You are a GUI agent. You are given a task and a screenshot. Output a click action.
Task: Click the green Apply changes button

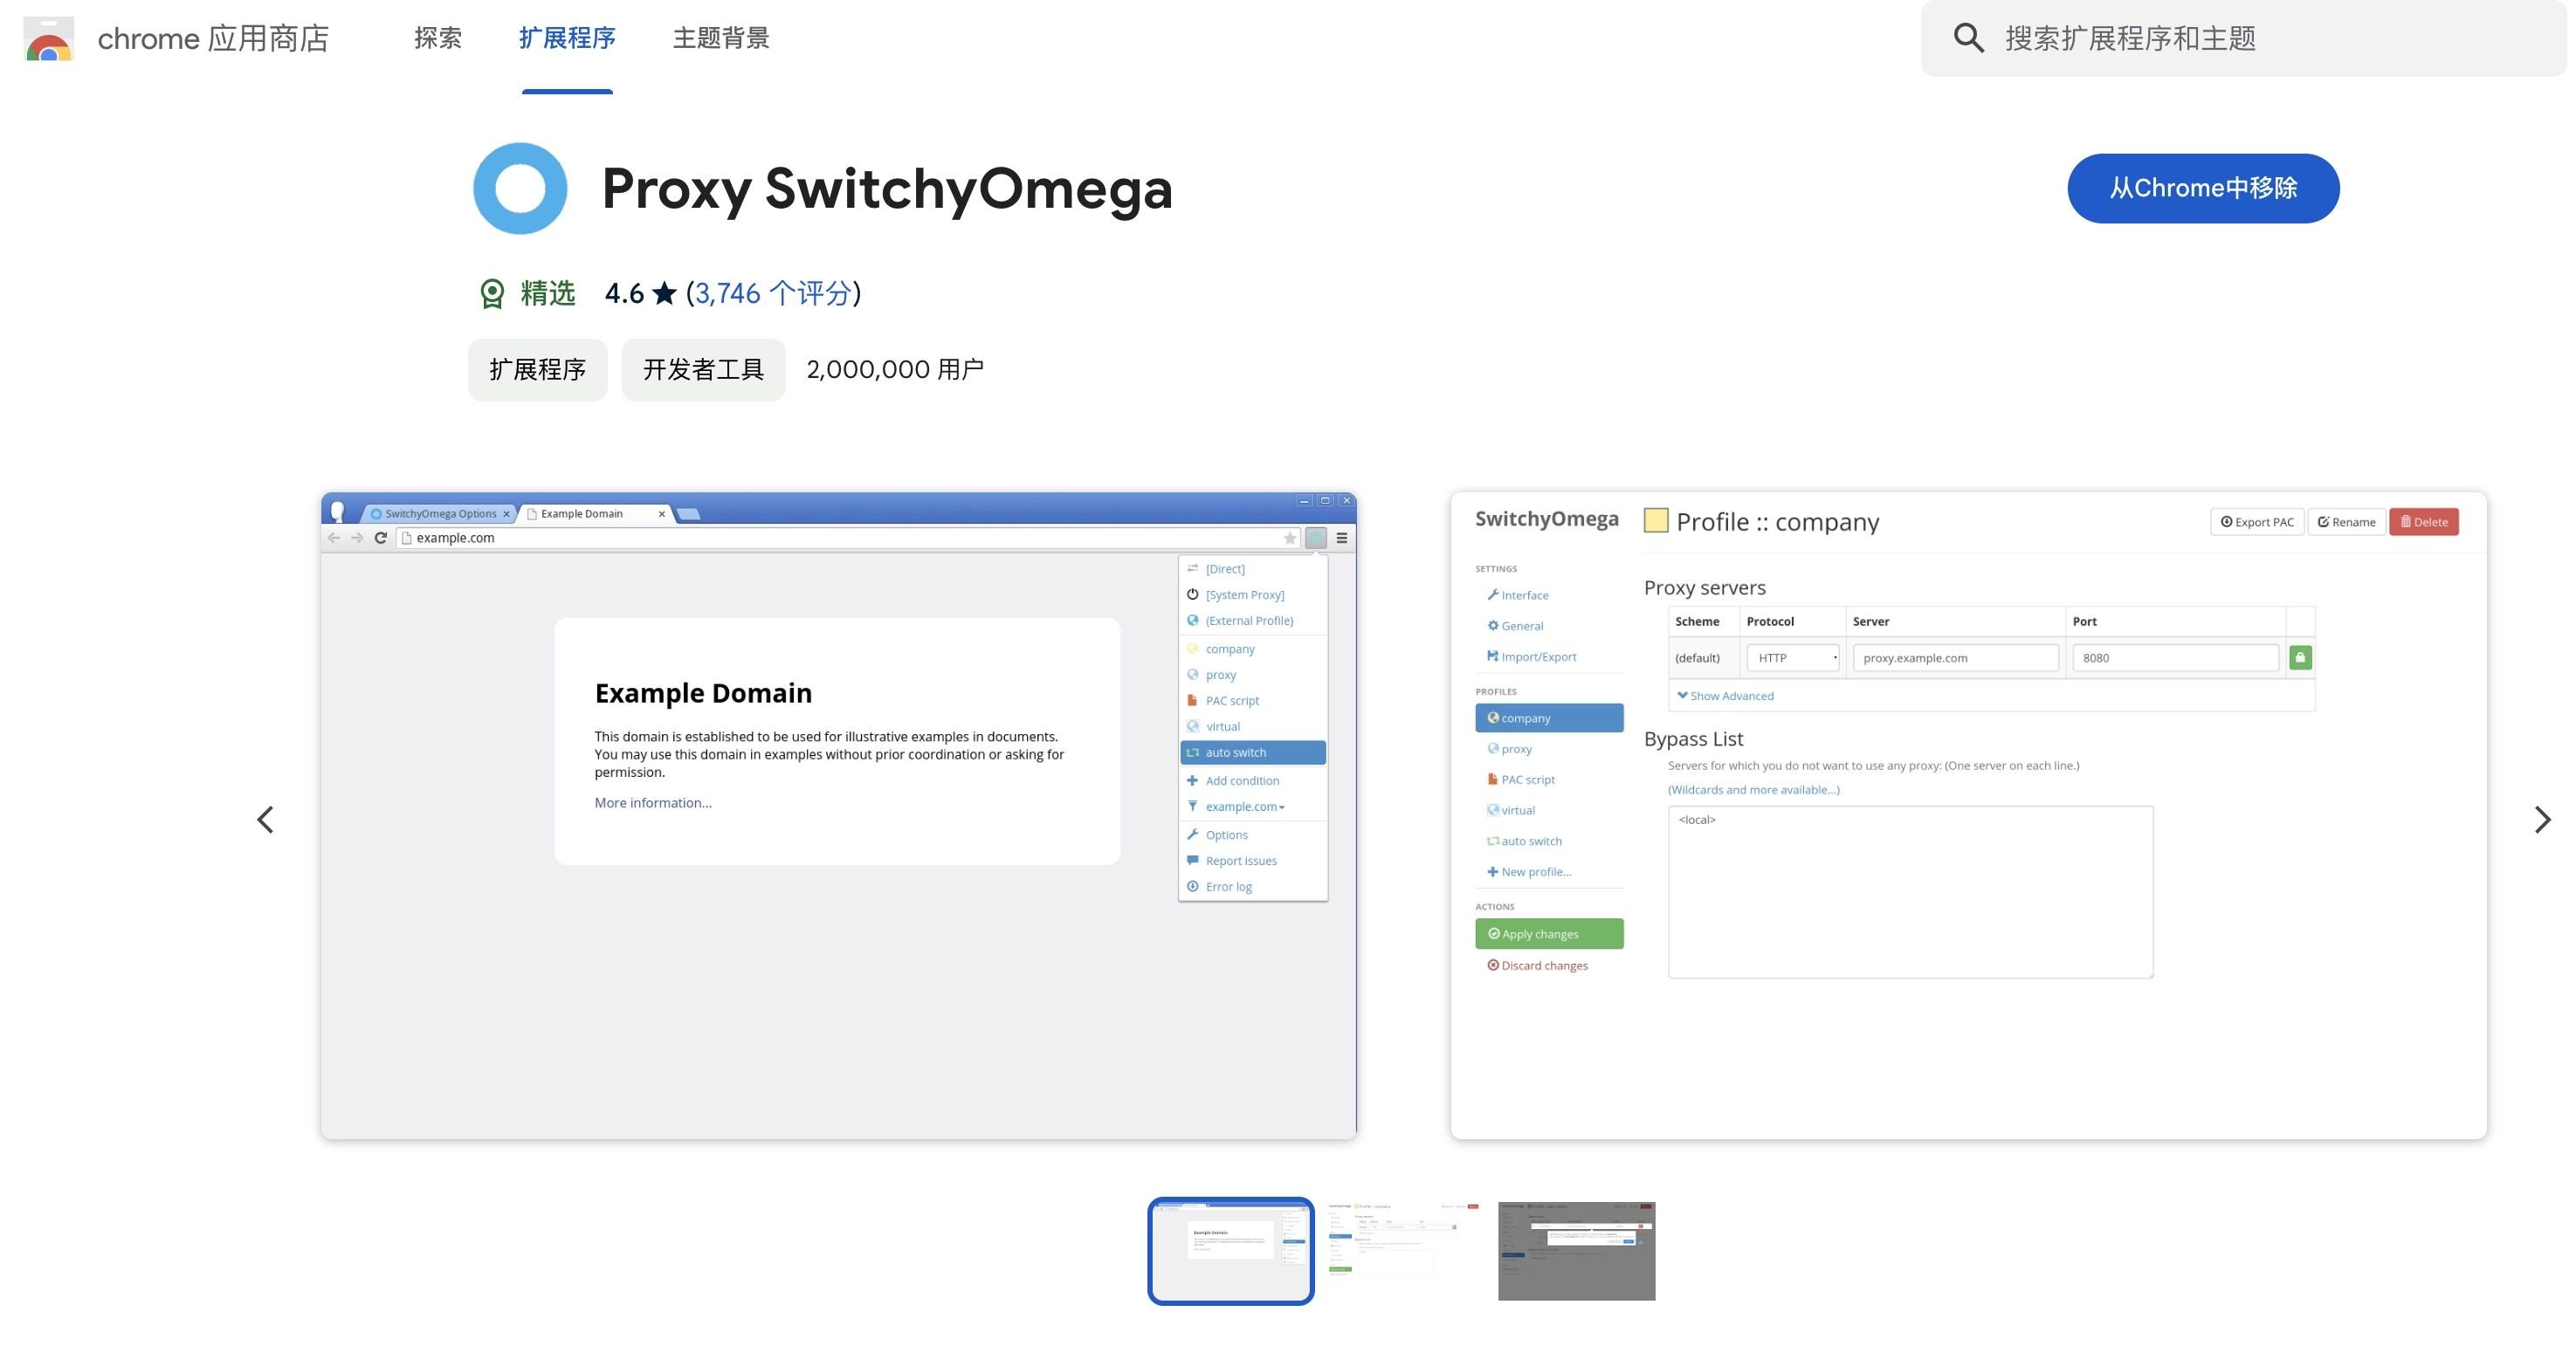(1549, 934)
